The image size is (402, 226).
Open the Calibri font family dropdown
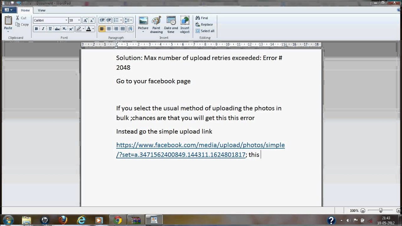pyautogui.click(x=66, y=20)
